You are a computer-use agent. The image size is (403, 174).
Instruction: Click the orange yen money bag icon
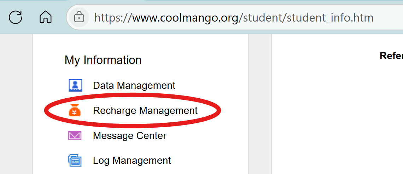pyautogui.click(x=75, y=110)
